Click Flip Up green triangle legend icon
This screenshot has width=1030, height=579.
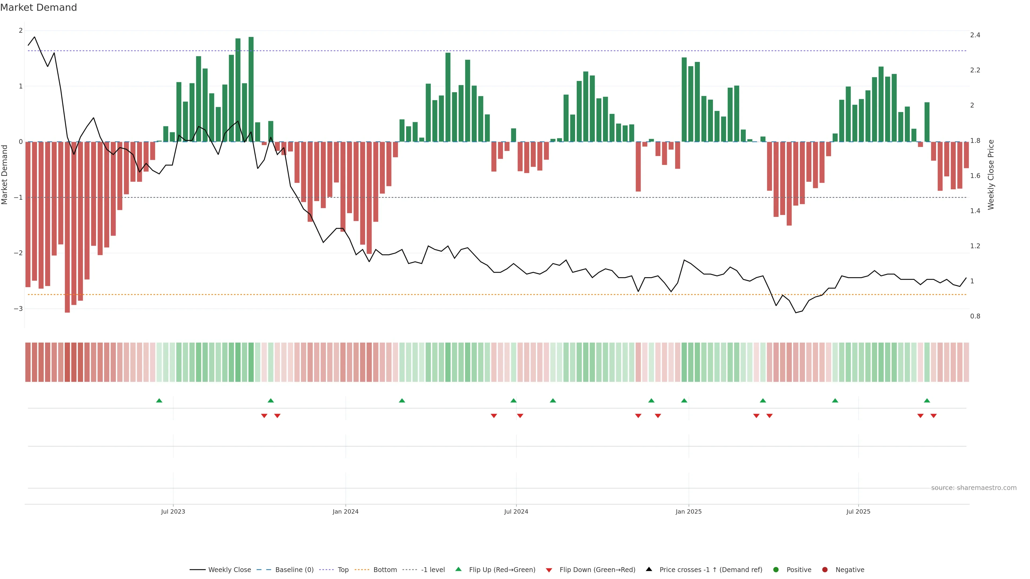pos(459,569)
